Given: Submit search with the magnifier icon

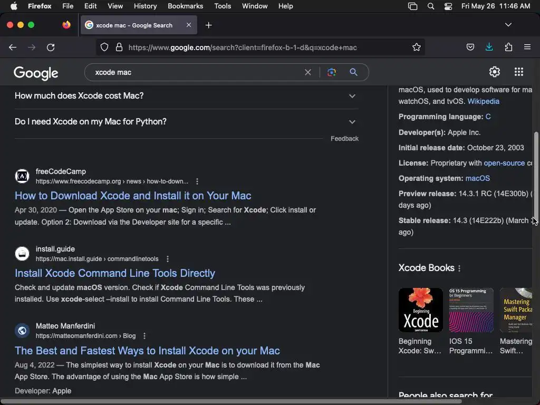Looking at the screenshot, I should pos(353,72).
